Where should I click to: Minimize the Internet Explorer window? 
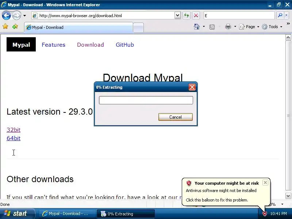point(270,5)
